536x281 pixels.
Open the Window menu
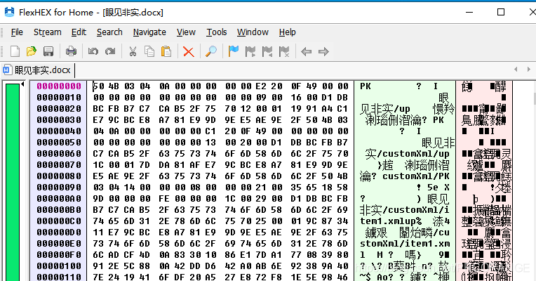pyautogui.click(x=253, y=32)
